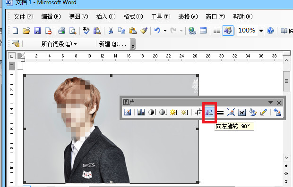Image resolution: width=293 pixels, height=187 pixels.
Task: Paste from clipboard
Action: (x=133, y=30)
